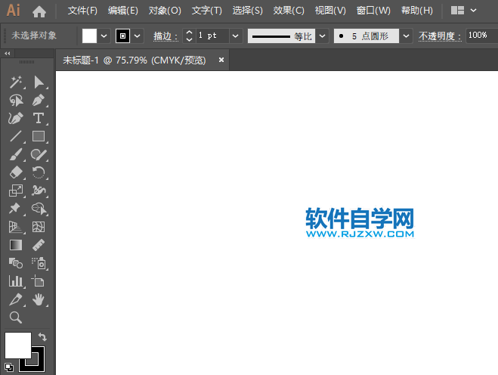Open the 编辑(E) menu
Screen dimensions: 498x375
point(123,11)
